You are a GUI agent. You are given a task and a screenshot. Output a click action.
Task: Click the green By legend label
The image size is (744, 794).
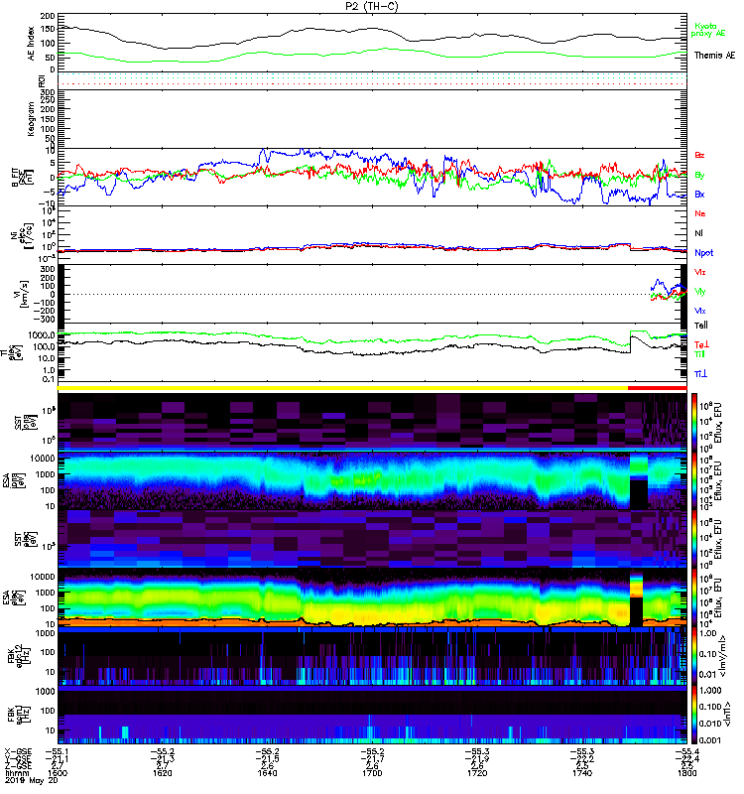(x=699, y=176)
